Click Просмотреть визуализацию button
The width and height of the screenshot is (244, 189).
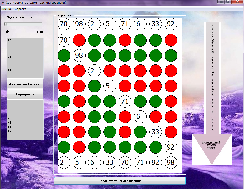[120, 181]
